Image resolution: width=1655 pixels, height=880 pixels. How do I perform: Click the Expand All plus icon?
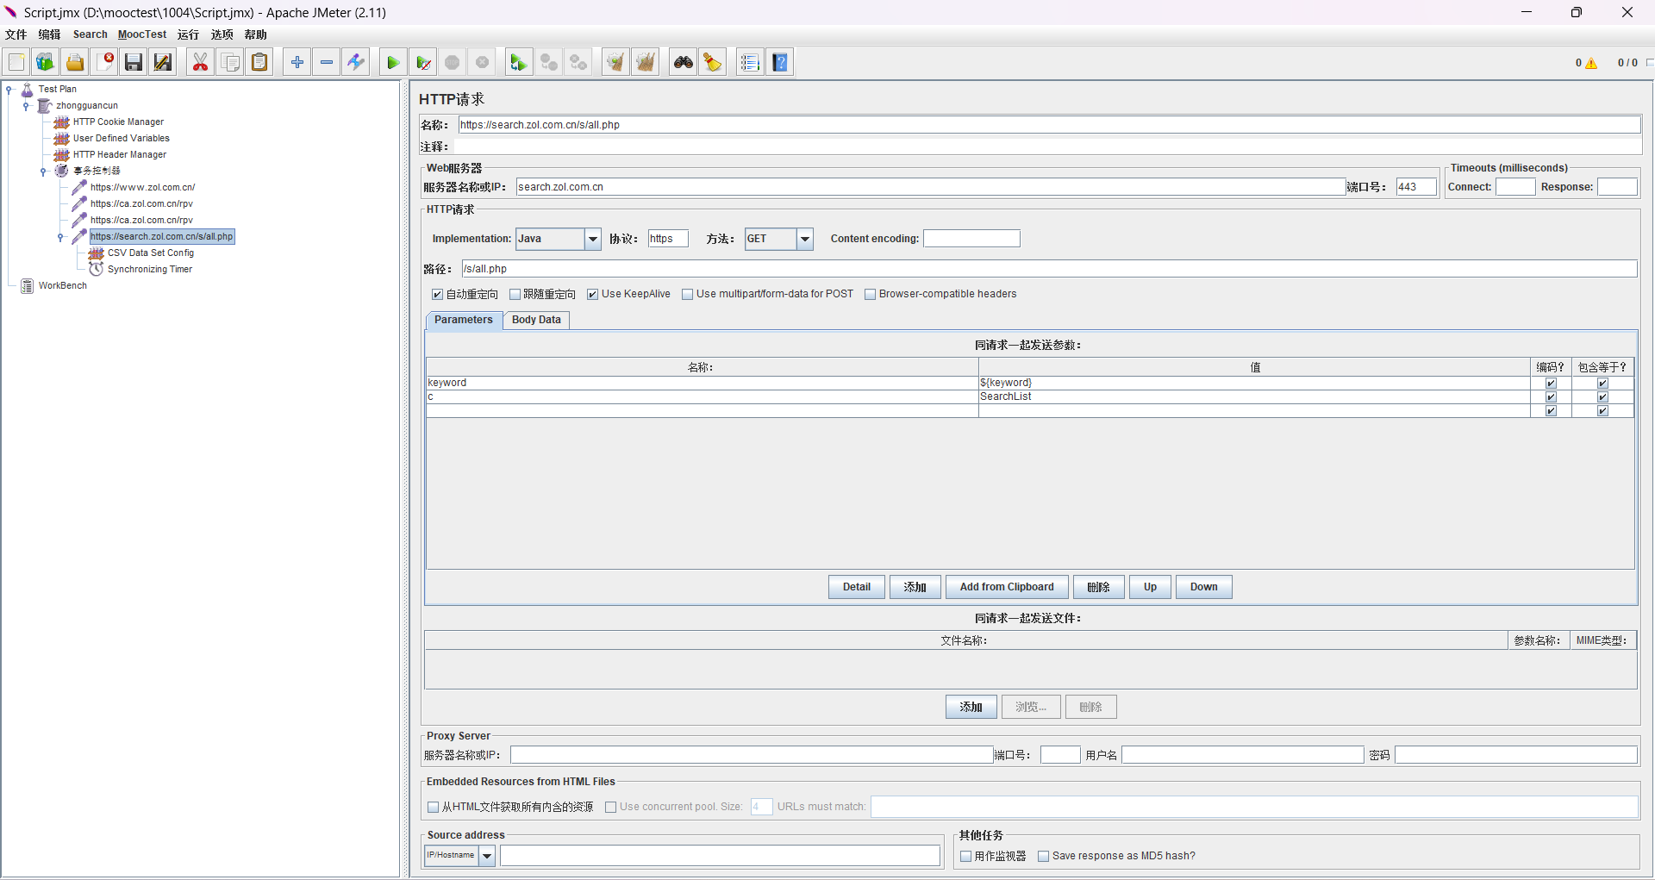pos(297,62)
